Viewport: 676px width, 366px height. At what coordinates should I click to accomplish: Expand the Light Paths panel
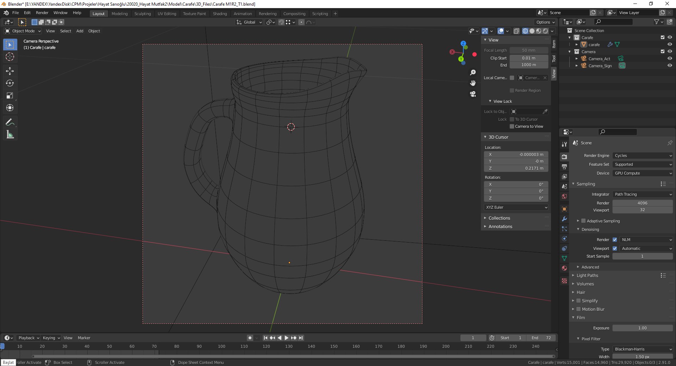(x=587, y=276)
